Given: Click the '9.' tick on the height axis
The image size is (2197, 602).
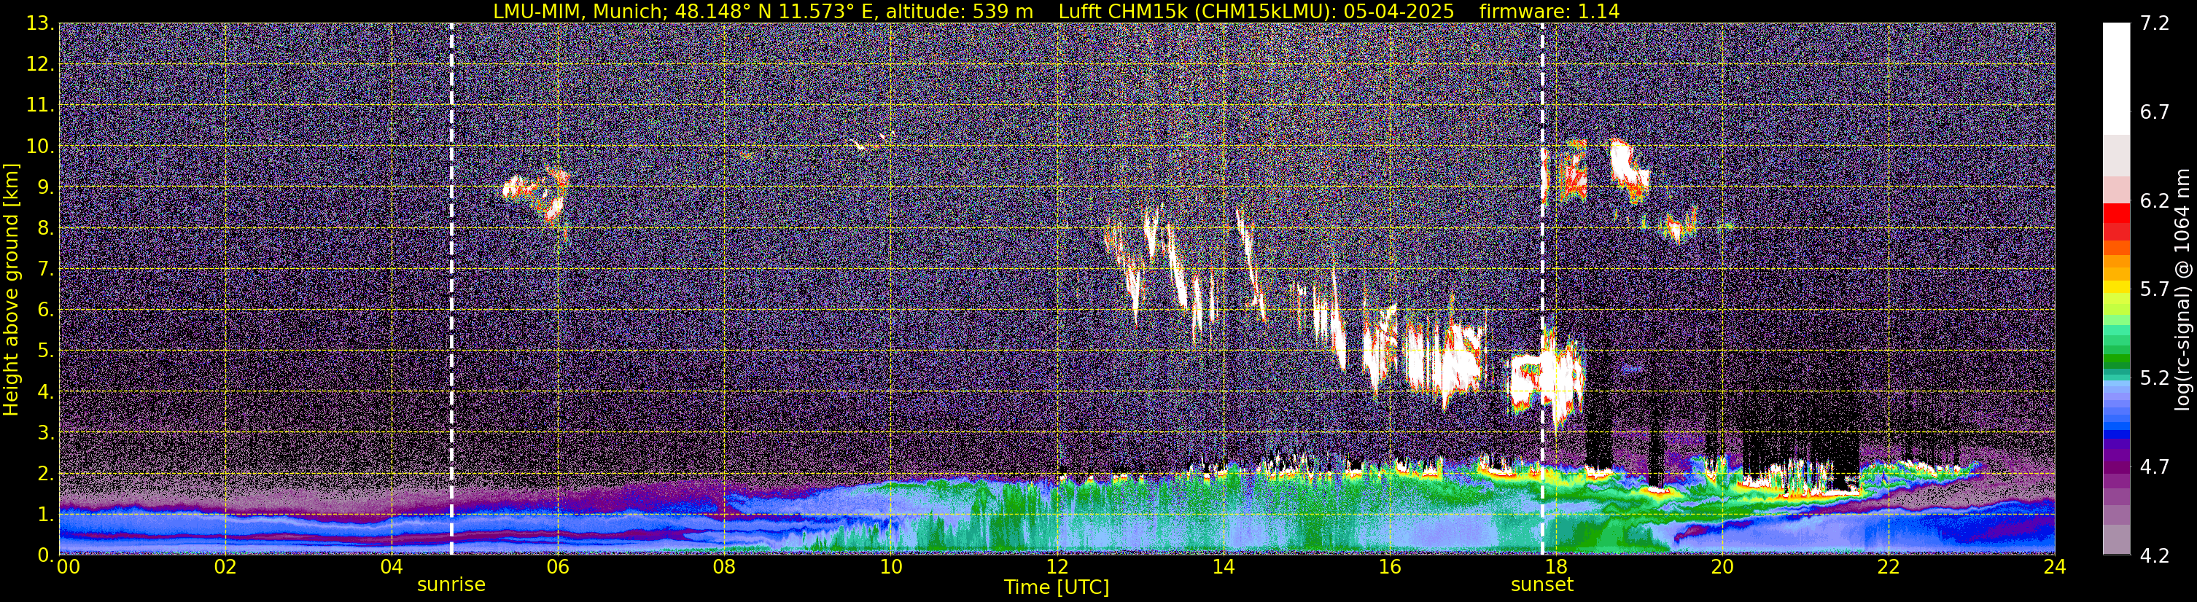Looking at the screenshot, I should click(x=46, y=187).
